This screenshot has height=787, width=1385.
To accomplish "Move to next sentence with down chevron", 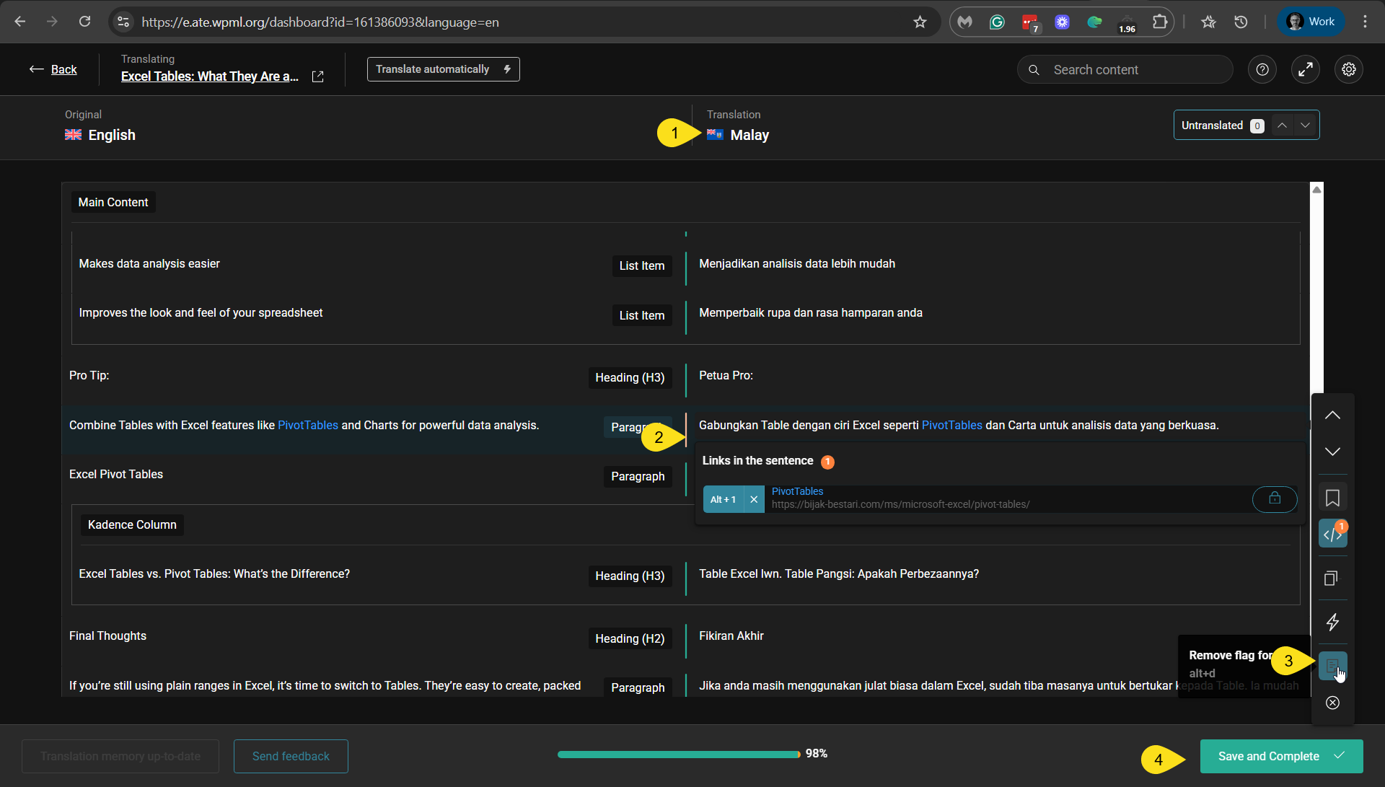I will click(1332, 452).
